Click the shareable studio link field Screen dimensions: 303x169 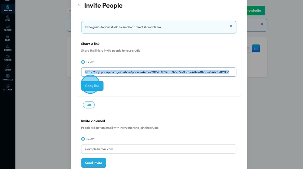point(159,72)
